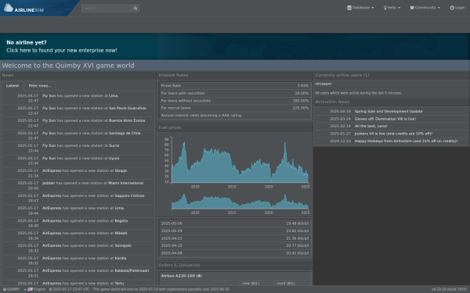This screenshot has height=293, width=470.
Task: Open Happy Holidays from AirlineSim news
Action: click(x=406, y=141)
